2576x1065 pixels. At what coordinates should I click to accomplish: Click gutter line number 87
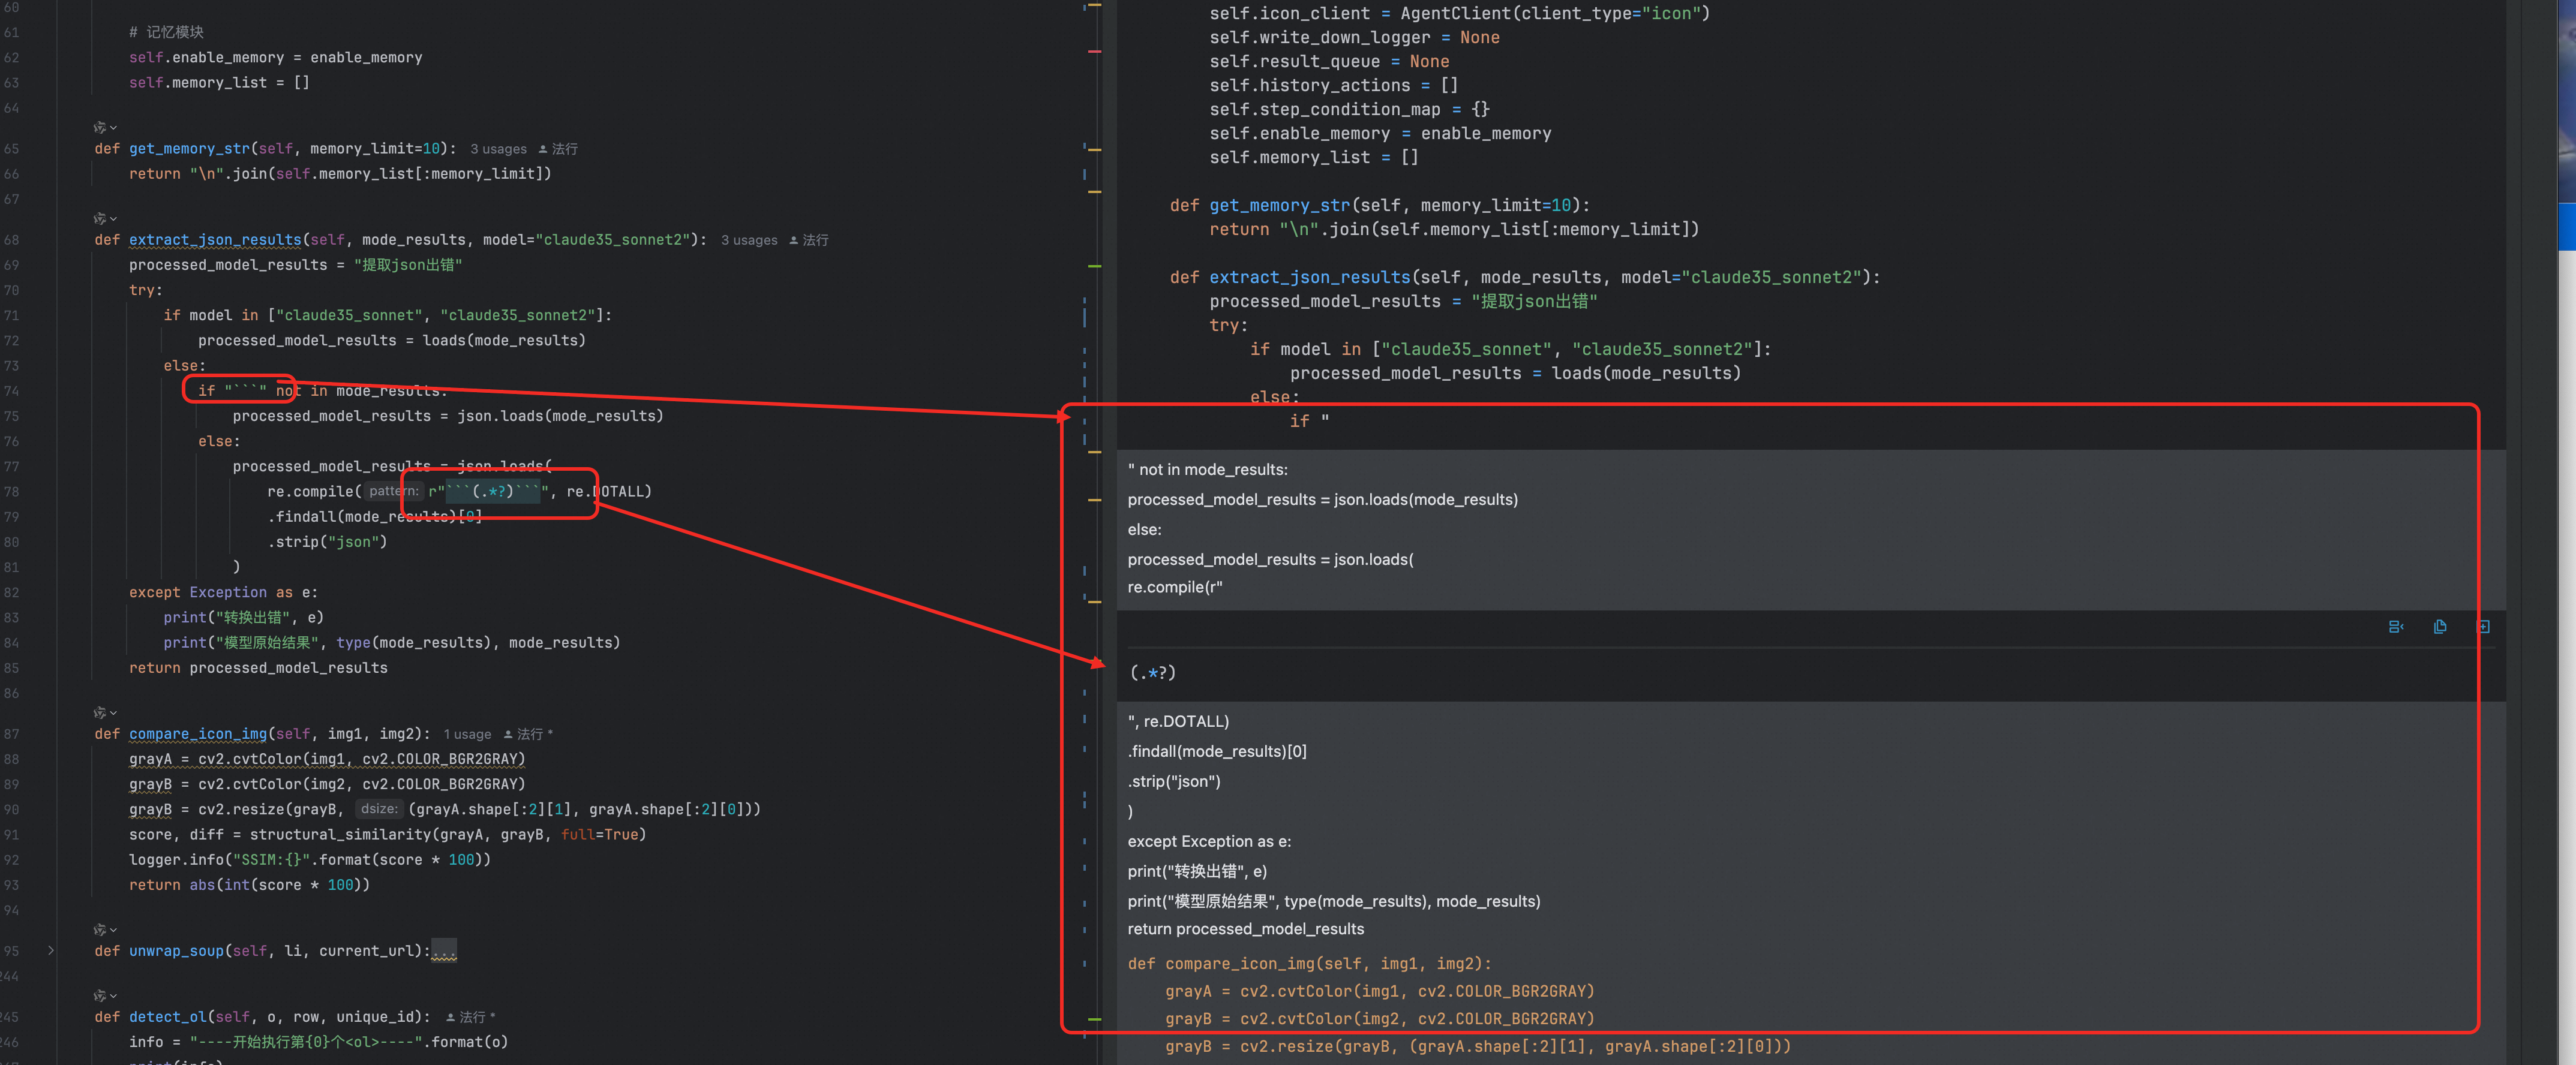click(11, 734)
